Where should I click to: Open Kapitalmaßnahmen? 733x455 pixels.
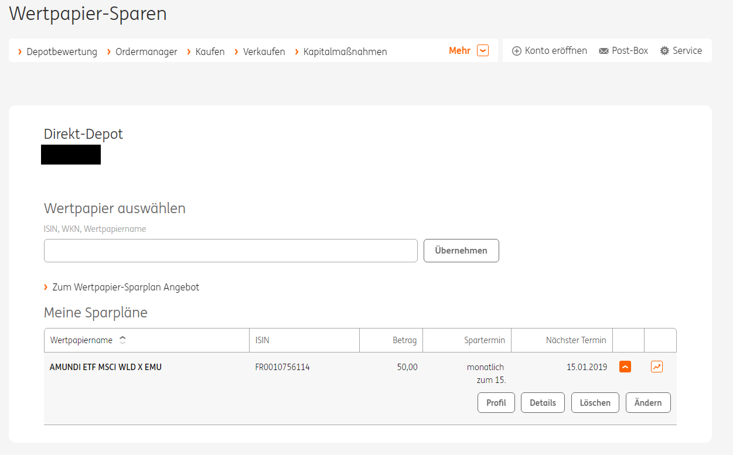click(x=345, y=52)
